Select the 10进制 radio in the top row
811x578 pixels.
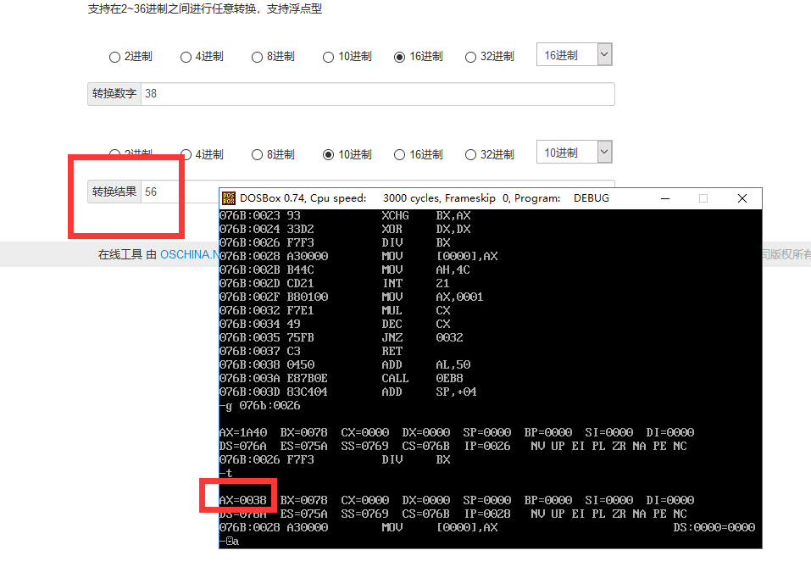[x=329, y=57]
